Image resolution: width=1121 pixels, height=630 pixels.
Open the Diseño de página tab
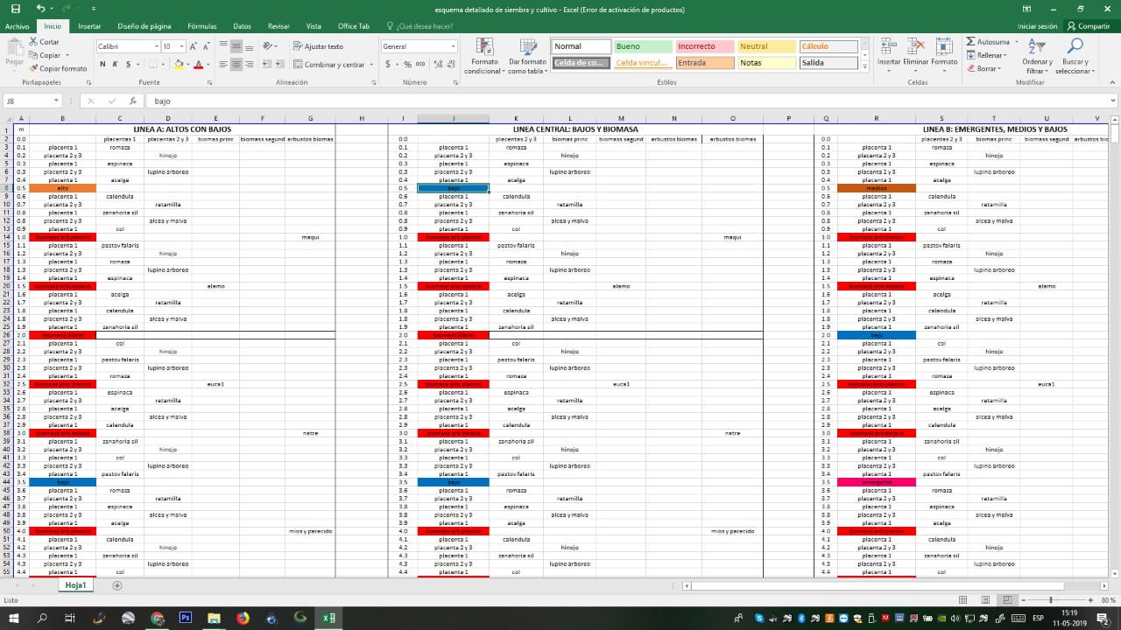(x=145, y=26)
